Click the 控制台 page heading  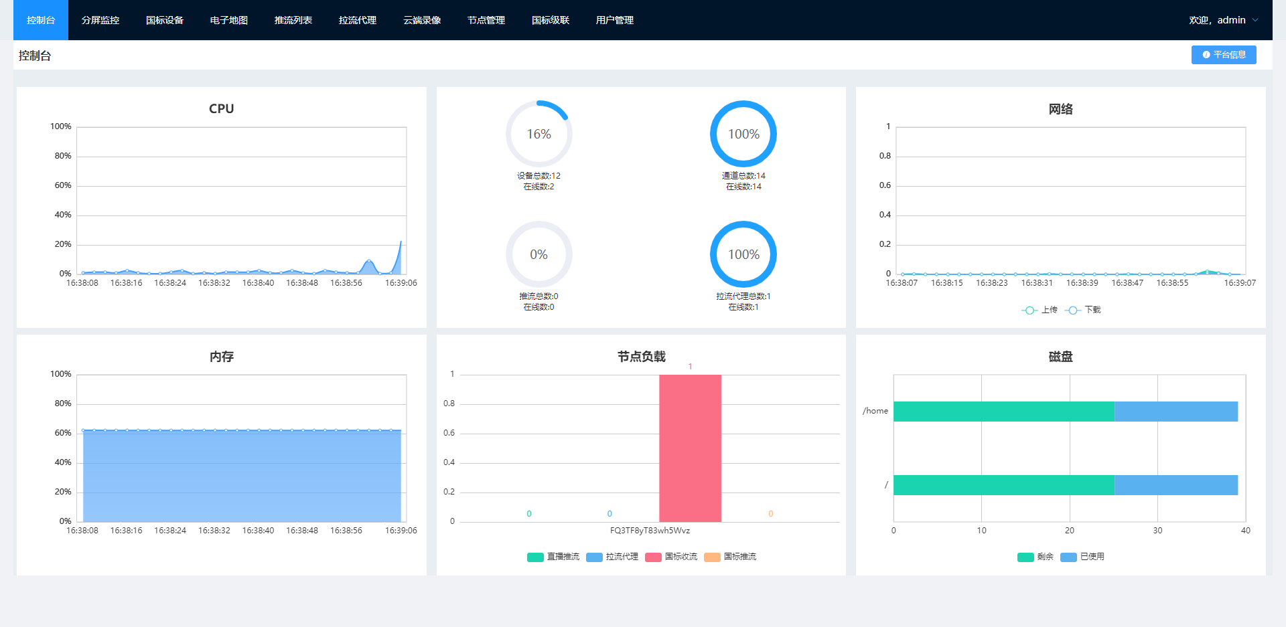point(35,56)
